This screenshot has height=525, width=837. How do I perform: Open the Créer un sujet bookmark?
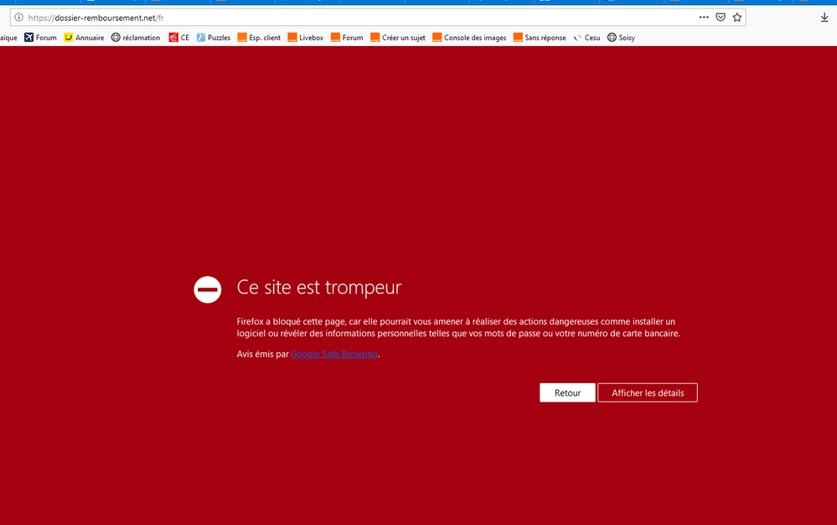coord(398,38)
